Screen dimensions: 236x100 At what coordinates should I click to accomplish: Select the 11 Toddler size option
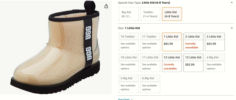point(150,42)
